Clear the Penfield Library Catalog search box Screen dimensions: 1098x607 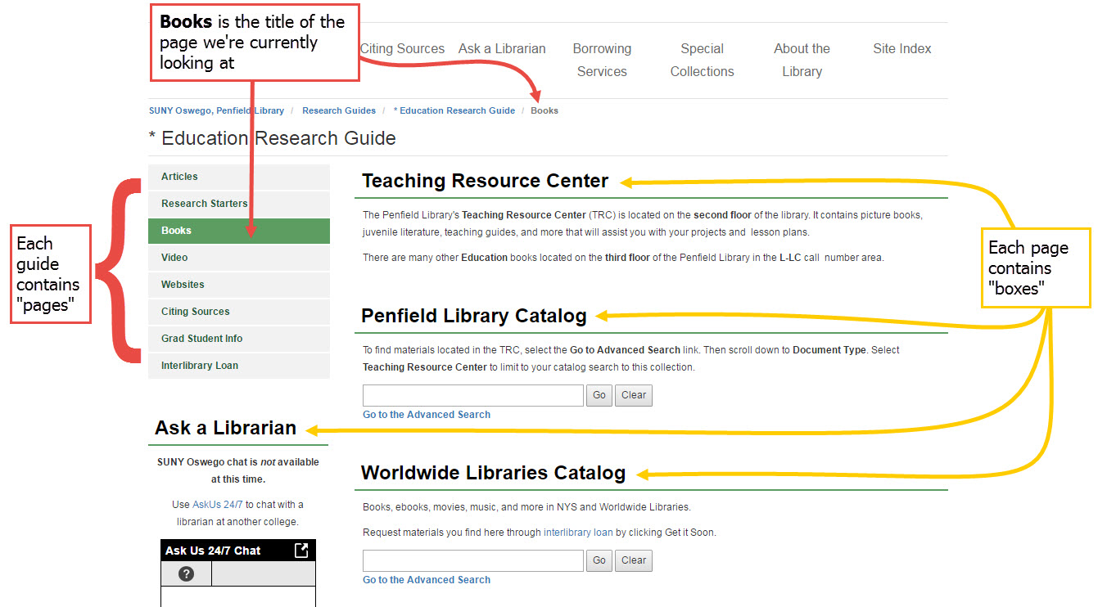point(633,395)
